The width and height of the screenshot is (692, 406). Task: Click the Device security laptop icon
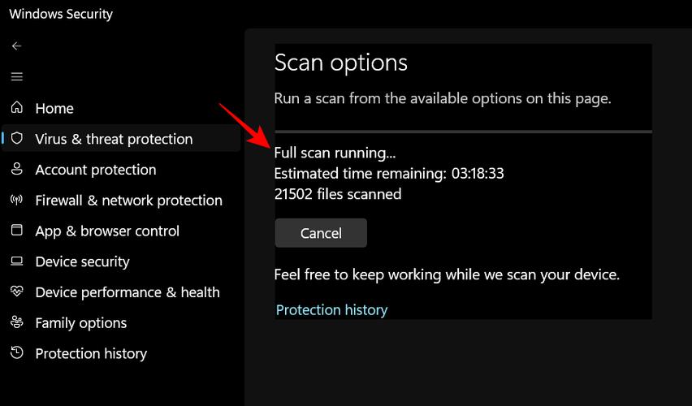click(x=17, y=261)
